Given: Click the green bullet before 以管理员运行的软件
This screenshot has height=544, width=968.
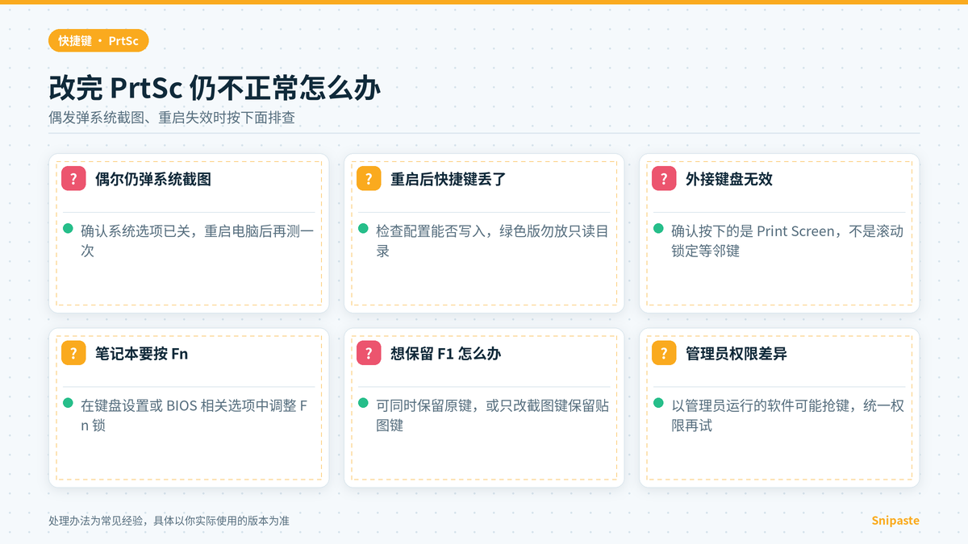Looking at the screenshot, I should (659, 403).
